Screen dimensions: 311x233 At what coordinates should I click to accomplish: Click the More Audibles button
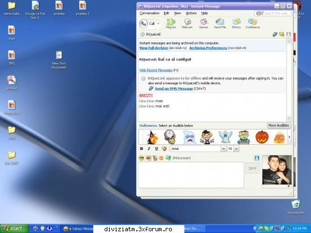pyautogui.click(x=278, y=126)
